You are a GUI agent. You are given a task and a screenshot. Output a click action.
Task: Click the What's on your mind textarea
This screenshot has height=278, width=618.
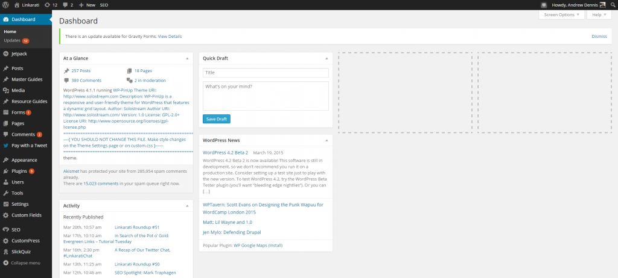266,96
